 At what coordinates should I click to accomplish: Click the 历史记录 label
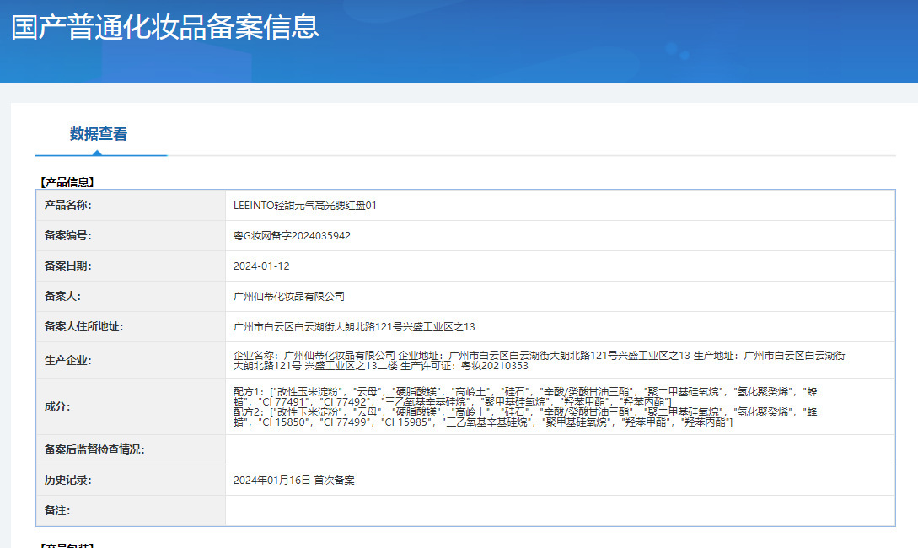coord(68,480)
